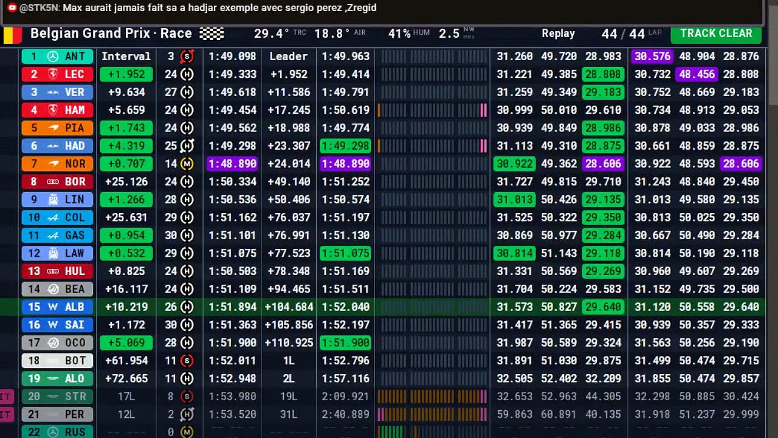Click the tyre icon in HAD's row
Screen dimensions: 778x438
pyautogui.click(x=187, y=146)
